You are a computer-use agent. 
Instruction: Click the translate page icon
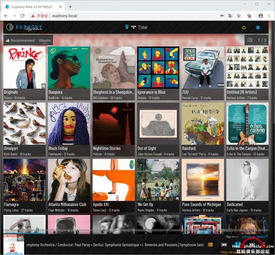tap(230, 16)
